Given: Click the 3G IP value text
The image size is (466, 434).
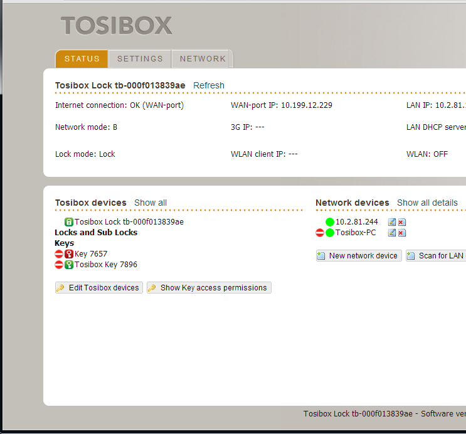Looking at the screenshot, I should [x=248, y=127].
